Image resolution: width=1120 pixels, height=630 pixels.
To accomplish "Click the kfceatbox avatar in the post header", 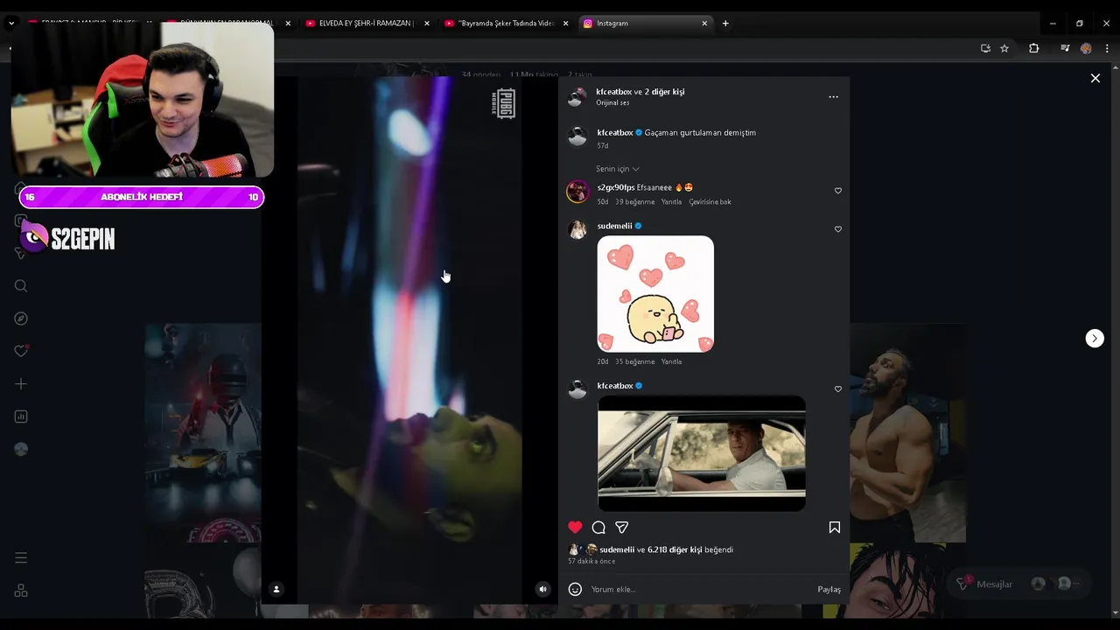I will tap(576, 97).
